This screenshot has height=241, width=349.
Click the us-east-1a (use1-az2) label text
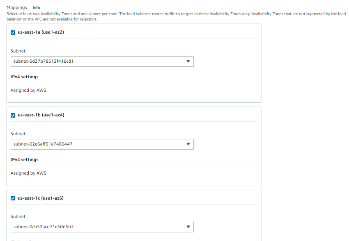[41, 32]
